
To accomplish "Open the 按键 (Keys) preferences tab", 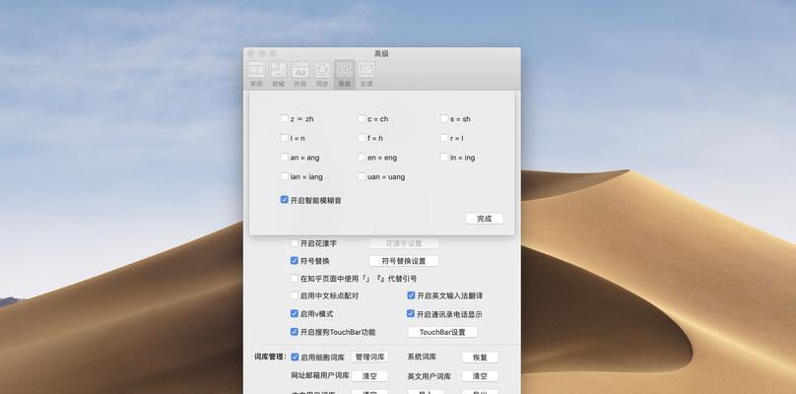I will pyautogui.click(x=278, y=75).
